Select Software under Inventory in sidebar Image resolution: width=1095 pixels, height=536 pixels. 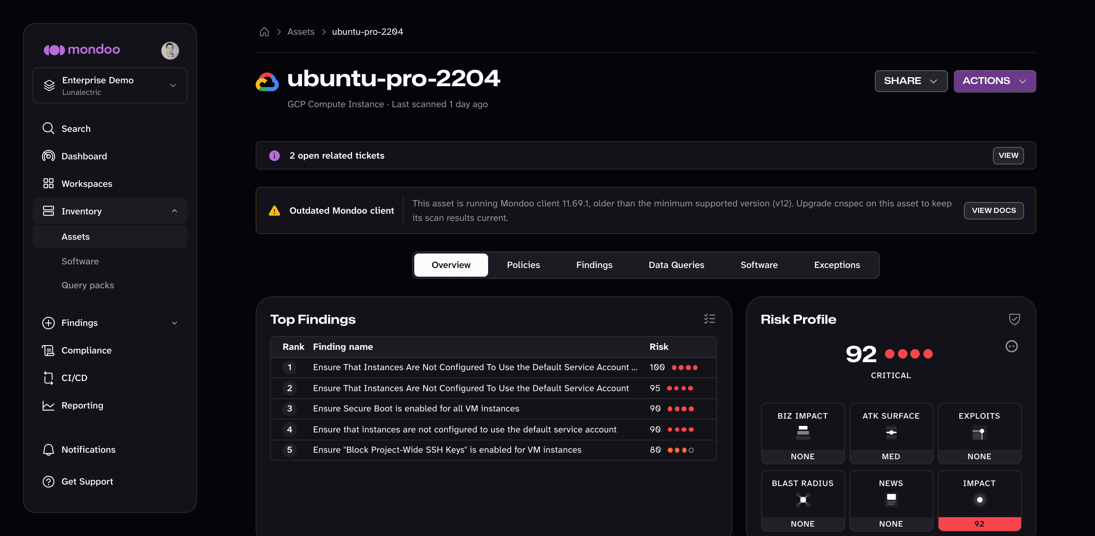coord(80,261)
